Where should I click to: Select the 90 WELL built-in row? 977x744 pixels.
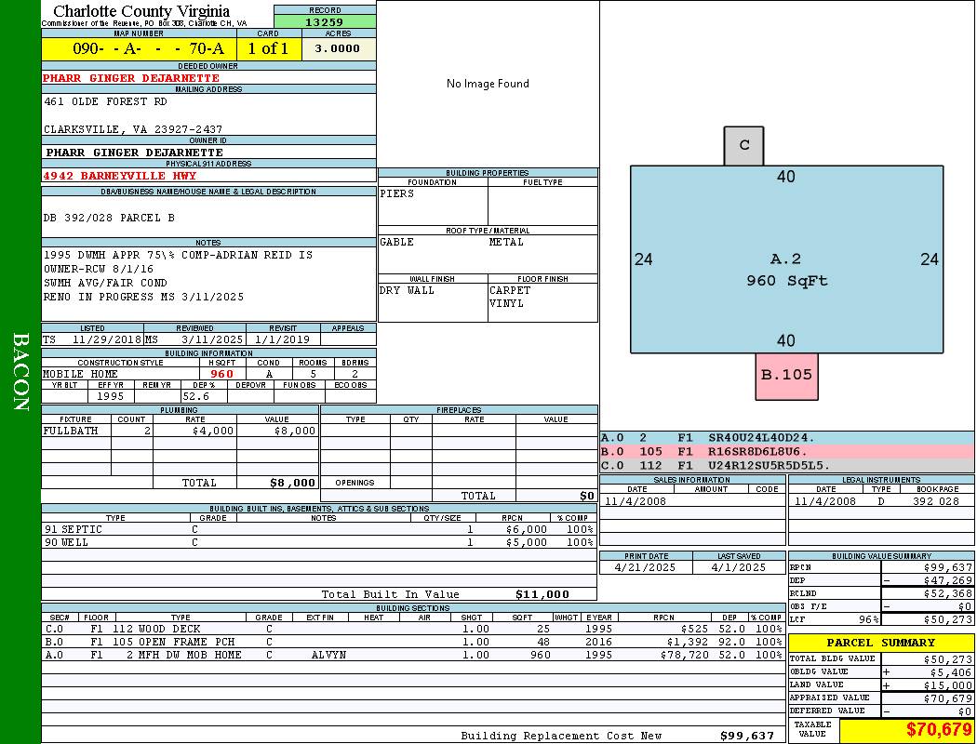tap(317, 542)
